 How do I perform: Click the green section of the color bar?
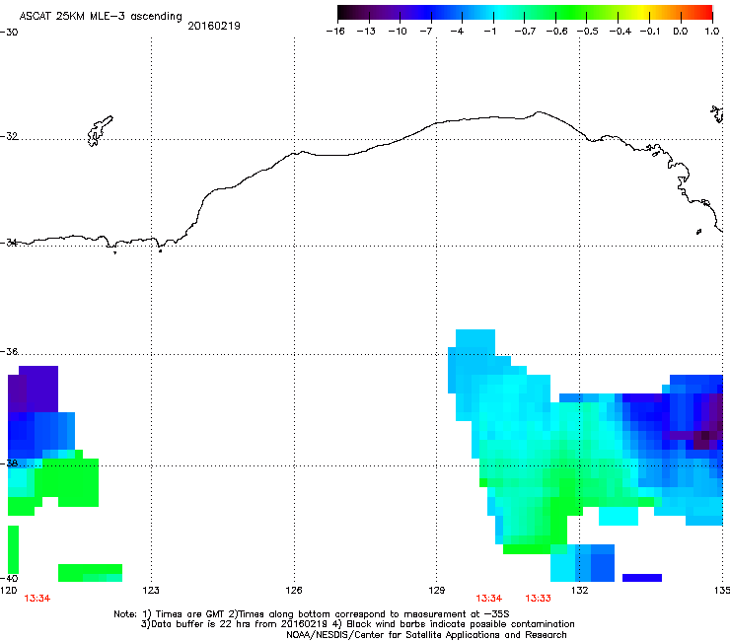(x=572, y=12)
